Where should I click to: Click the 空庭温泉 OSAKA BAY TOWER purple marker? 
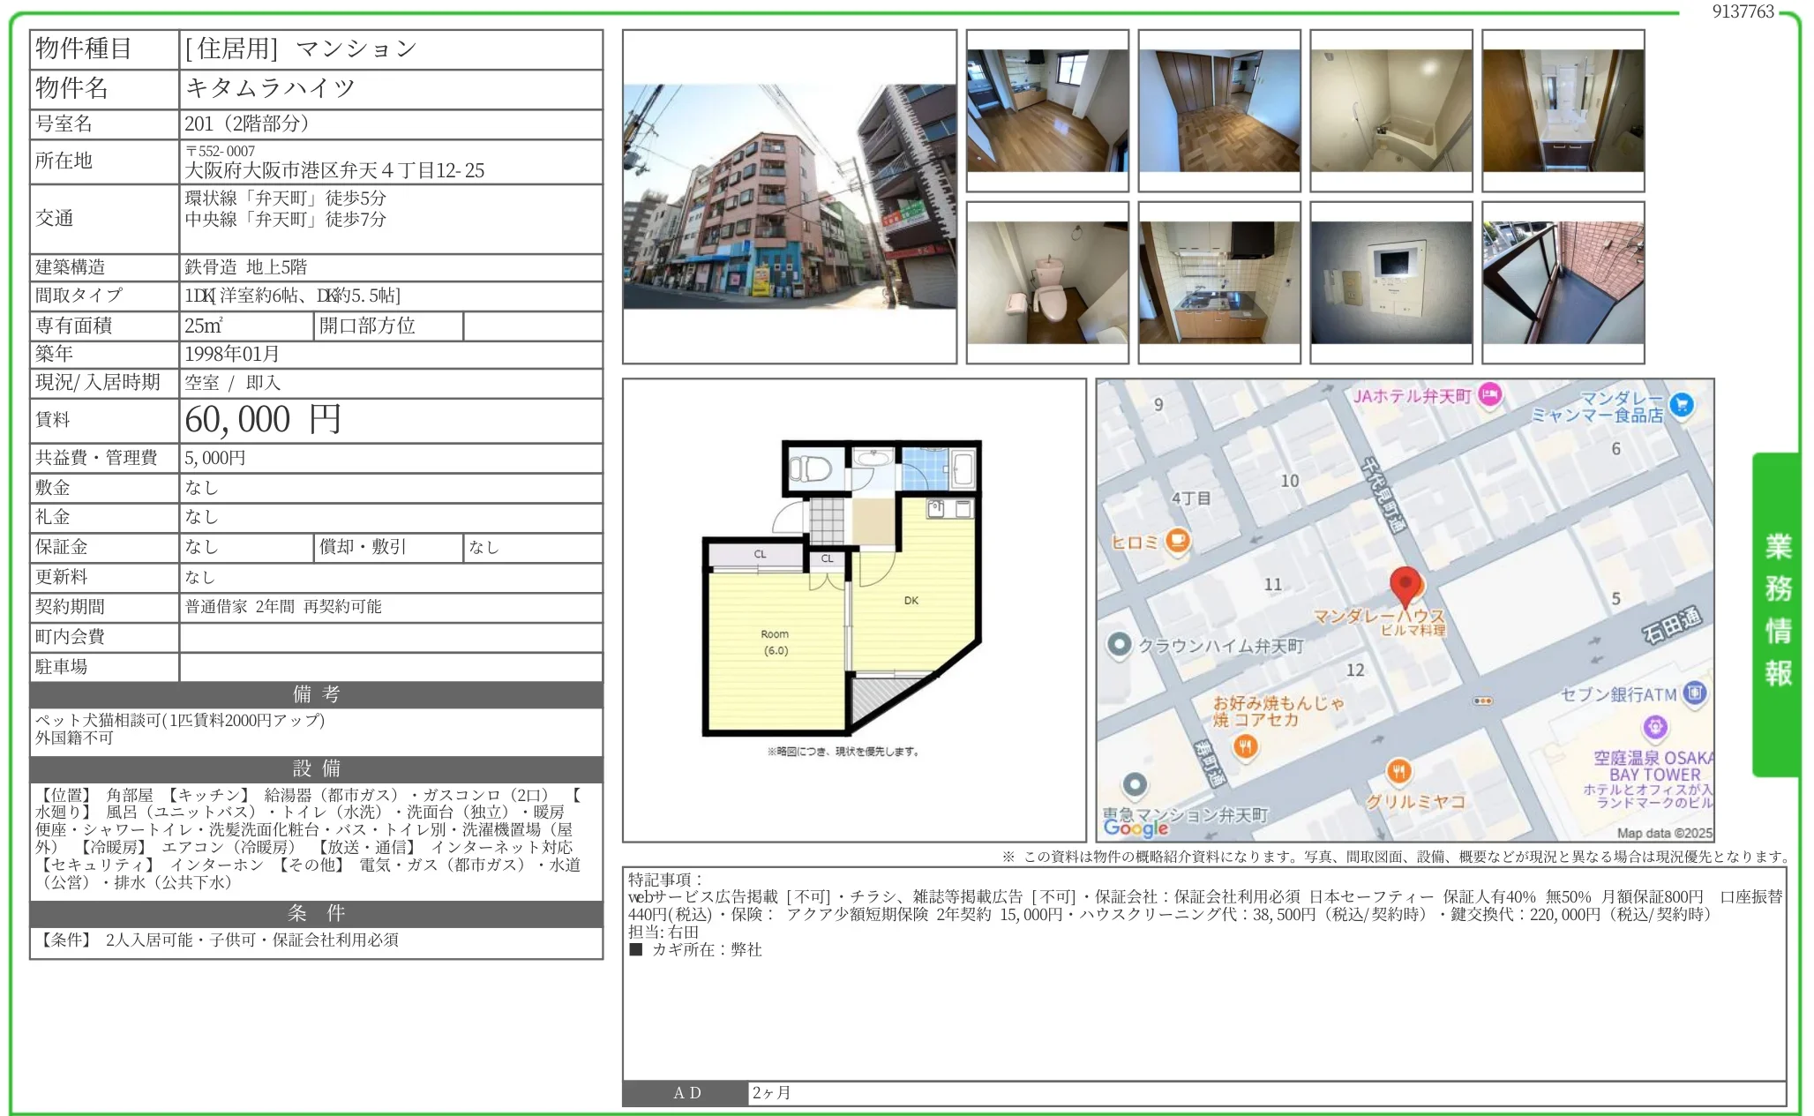coord(1655,728)
